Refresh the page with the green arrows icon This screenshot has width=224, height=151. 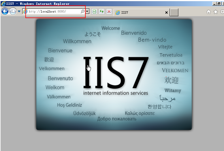pyautogui.click(x=101, y=12)
